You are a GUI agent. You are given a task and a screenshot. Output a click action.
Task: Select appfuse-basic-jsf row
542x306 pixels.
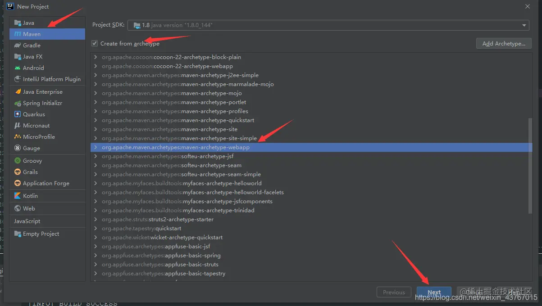(311, 247)
